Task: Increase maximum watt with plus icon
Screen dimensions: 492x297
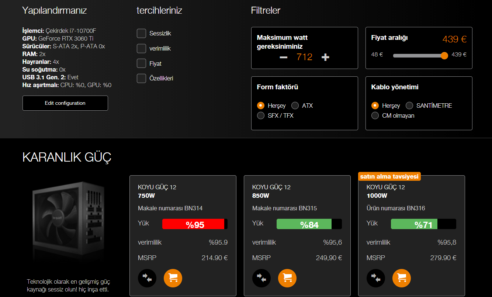Action: pos(325,57)
